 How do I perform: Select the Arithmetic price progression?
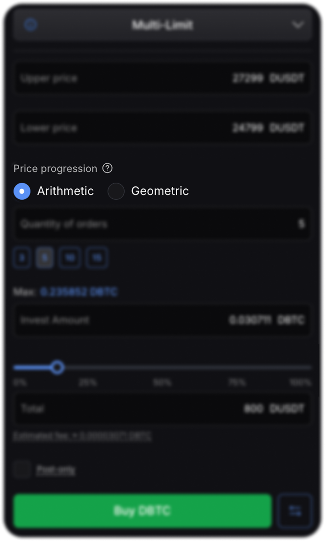pos(22,191)
